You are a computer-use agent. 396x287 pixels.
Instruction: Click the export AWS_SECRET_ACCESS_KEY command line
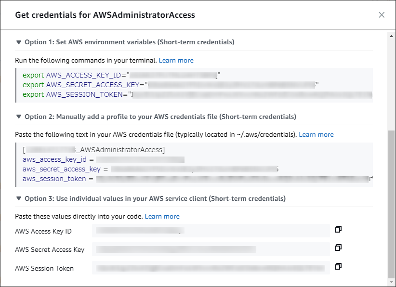tap(171, 85)
